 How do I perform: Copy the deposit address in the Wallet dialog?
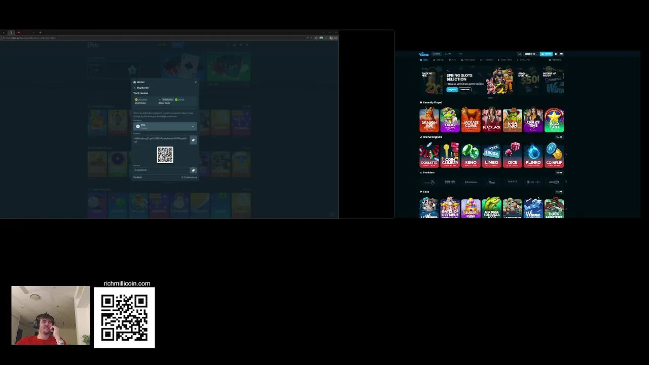(x=193, y=140)
